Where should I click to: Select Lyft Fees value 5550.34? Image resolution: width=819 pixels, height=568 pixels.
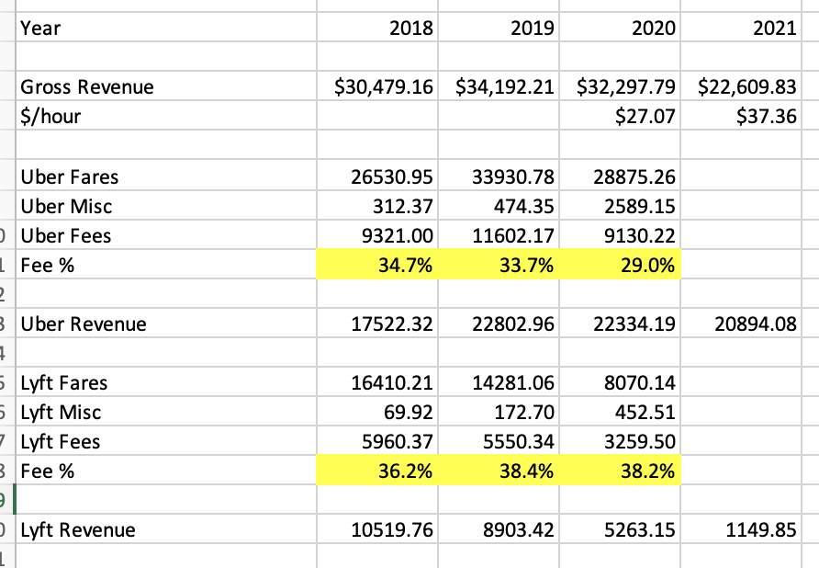click(499, 441)
